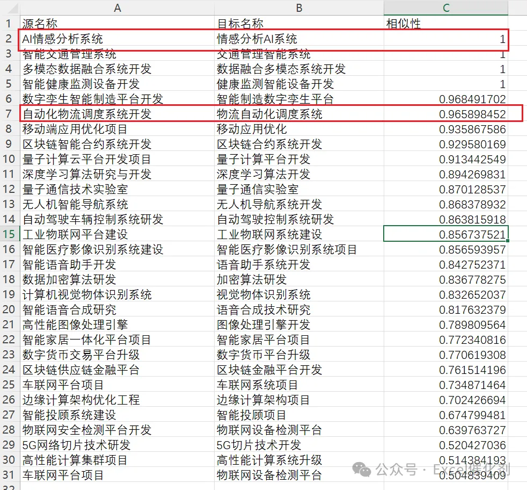Select cell 工业物联网平台建设

click(x=118, y=234)
